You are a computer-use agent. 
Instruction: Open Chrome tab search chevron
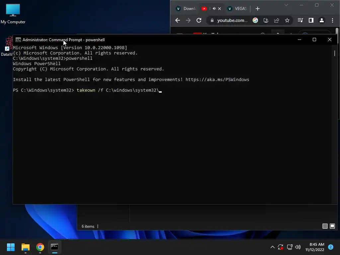point(286,5)
